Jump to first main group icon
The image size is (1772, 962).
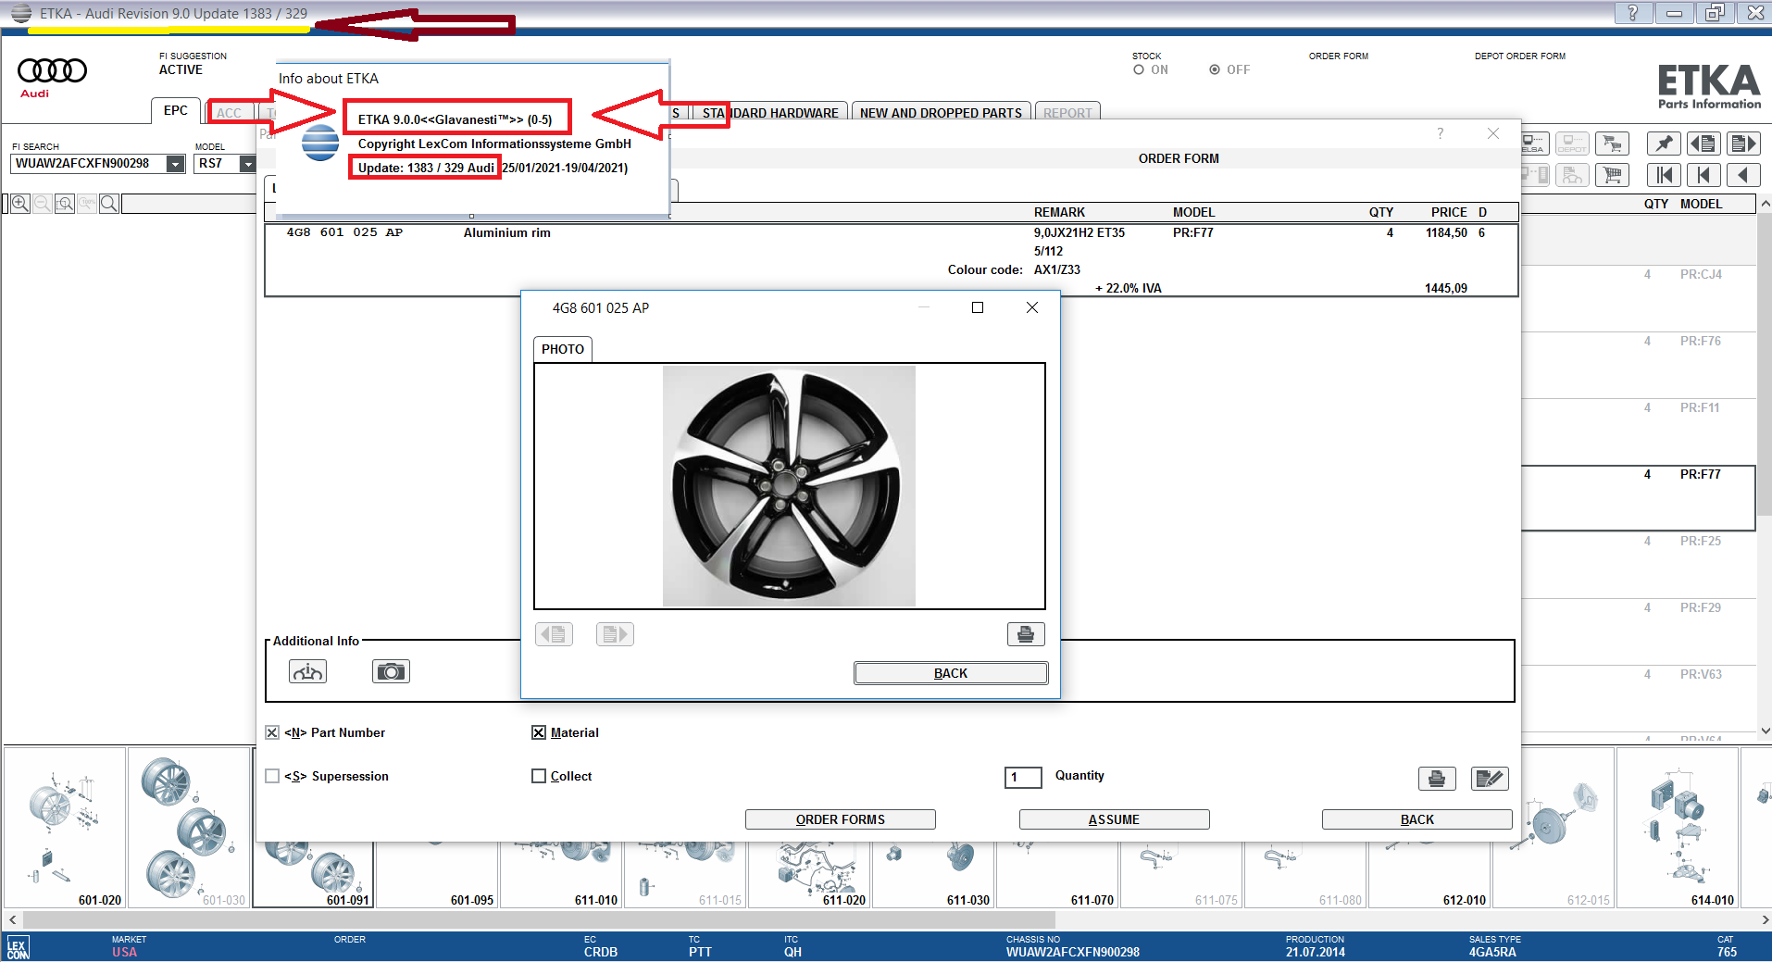(x=1664, y=175)
